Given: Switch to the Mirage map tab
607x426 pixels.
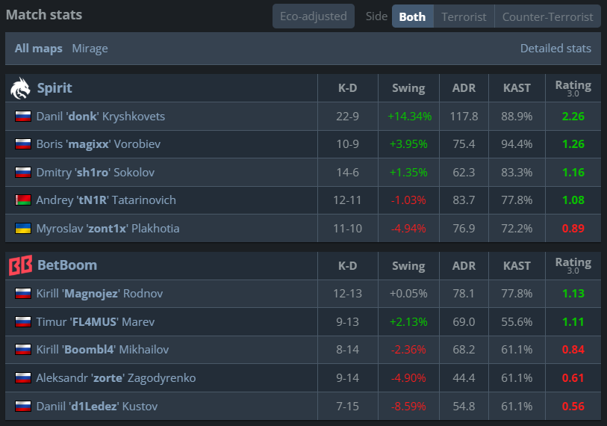Looking at the screenshot, I should pyautogui.click(x=90, y=49).
